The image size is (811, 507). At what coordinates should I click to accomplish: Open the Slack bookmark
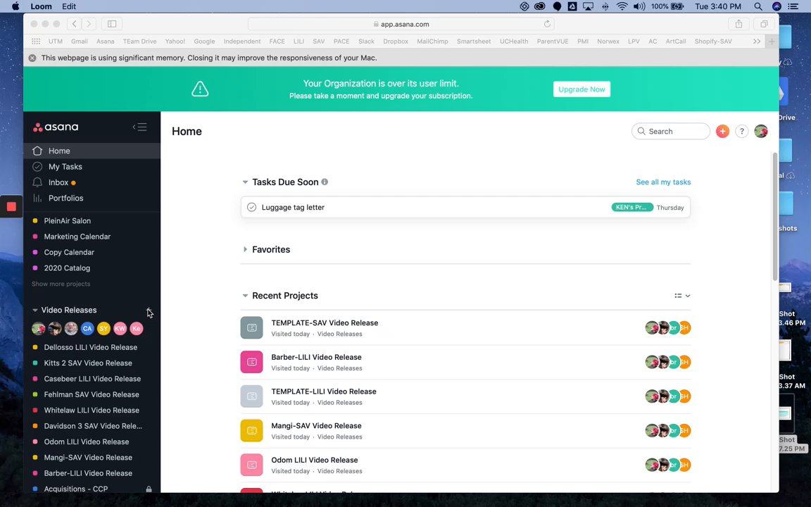(x=366, y=42)
